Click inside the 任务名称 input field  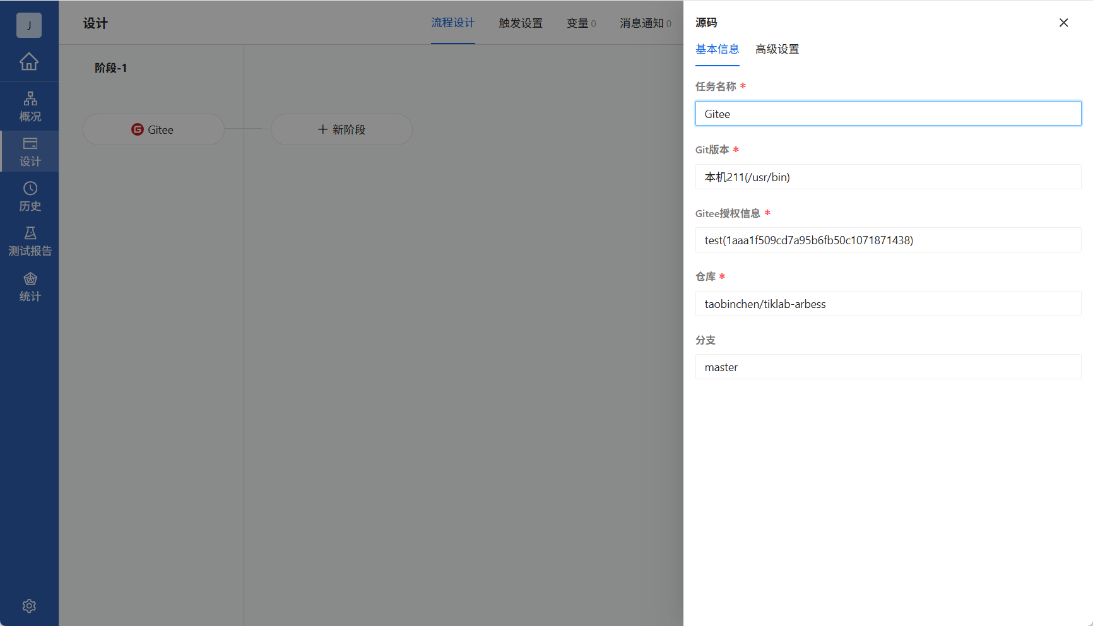tap(888, 114)
